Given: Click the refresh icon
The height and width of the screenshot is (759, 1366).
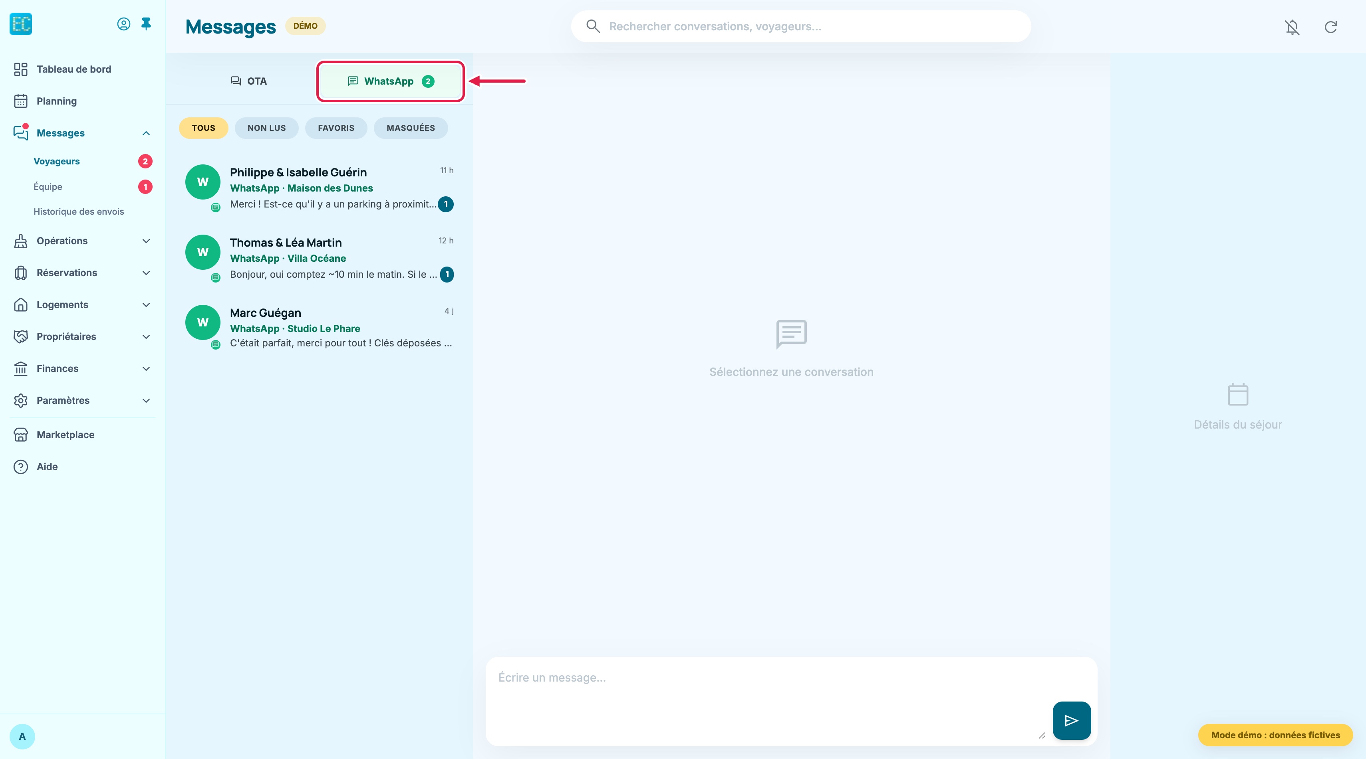Looking at the screenshot, I should 1331,26.
